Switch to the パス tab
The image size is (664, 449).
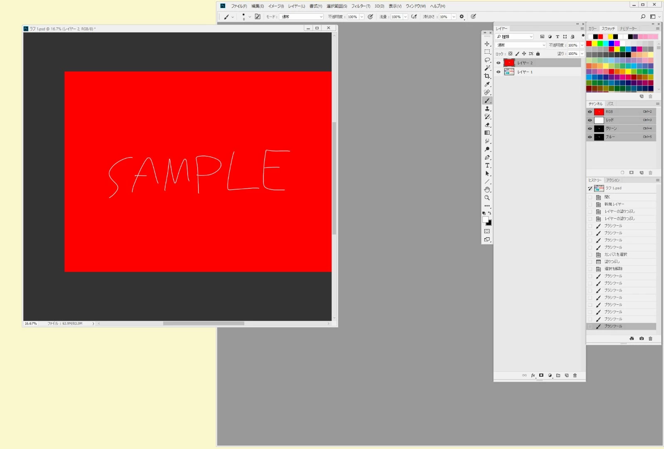610,104
